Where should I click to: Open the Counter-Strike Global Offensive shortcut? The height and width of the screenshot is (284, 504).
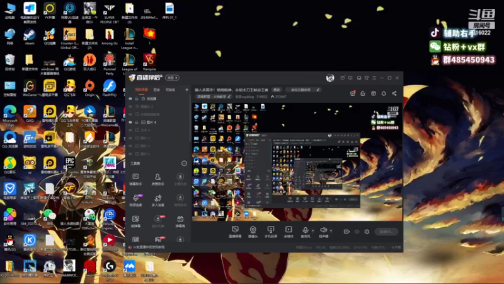point(69,38)
